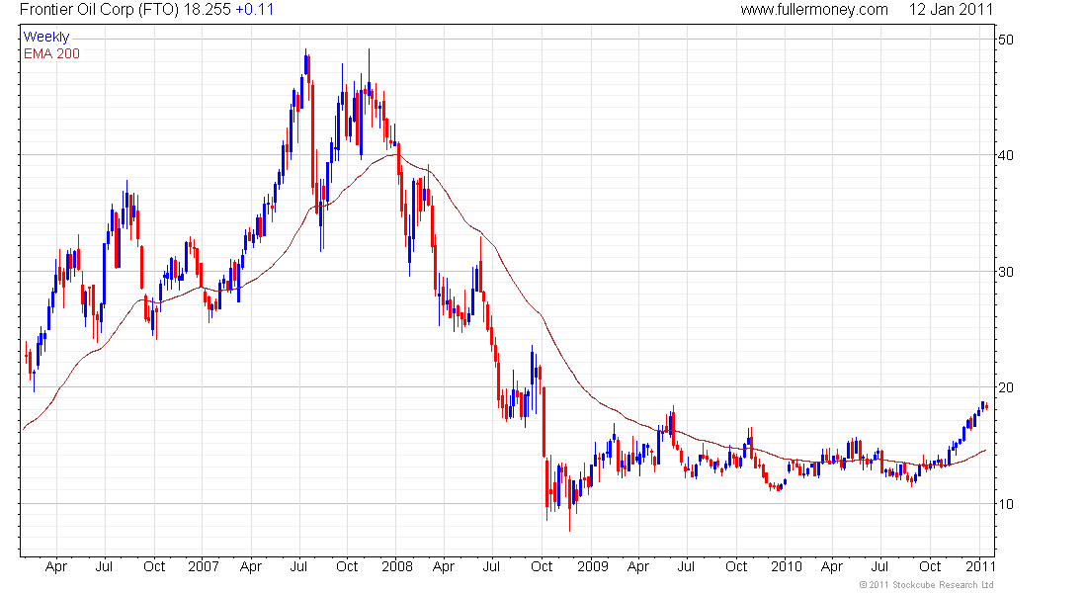Click the 50 price axis label
This screenshot has height=593, width=1087.
[x=1005, y=40]
